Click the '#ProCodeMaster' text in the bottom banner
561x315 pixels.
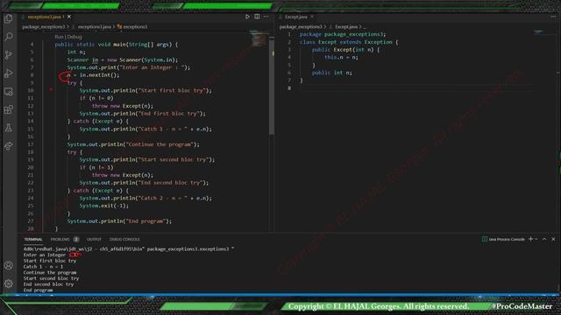point(522,306)
